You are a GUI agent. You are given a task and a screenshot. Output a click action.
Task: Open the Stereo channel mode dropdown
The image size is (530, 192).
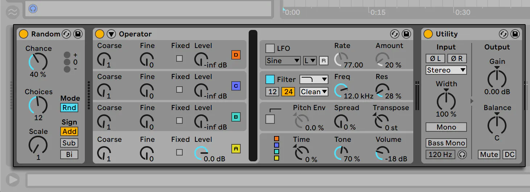tap(446, 70)
